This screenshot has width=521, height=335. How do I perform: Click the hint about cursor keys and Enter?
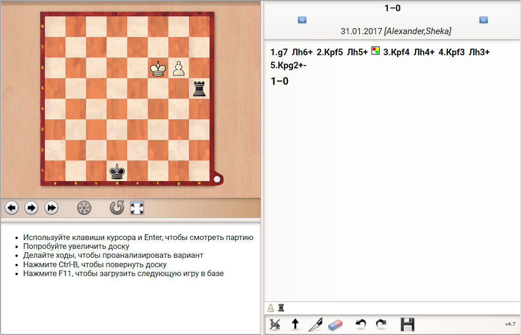[138, 237]
